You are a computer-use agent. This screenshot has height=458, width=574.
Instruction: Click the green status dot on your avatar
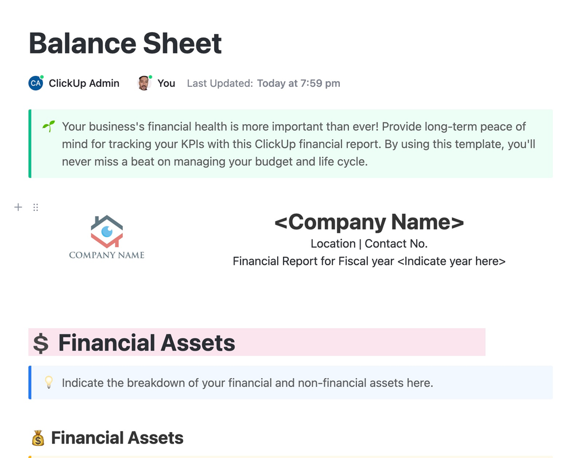coord(150,76)
